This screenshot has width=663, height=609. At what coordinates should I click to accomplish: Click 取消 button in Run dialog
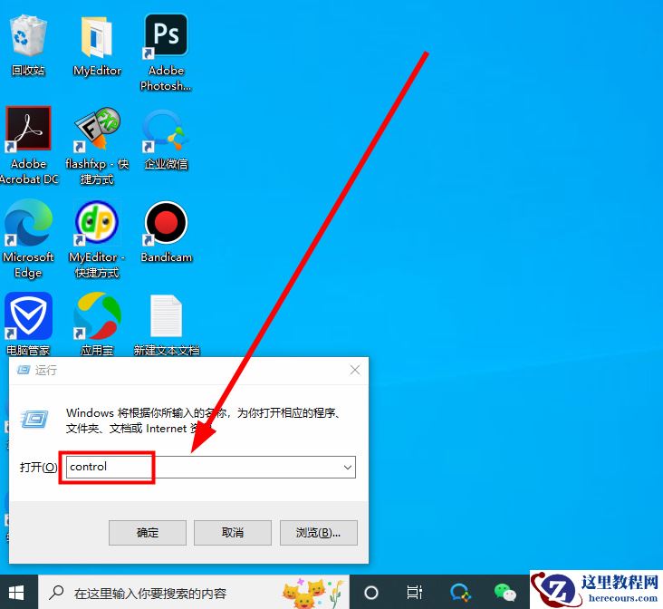point(233,532)
